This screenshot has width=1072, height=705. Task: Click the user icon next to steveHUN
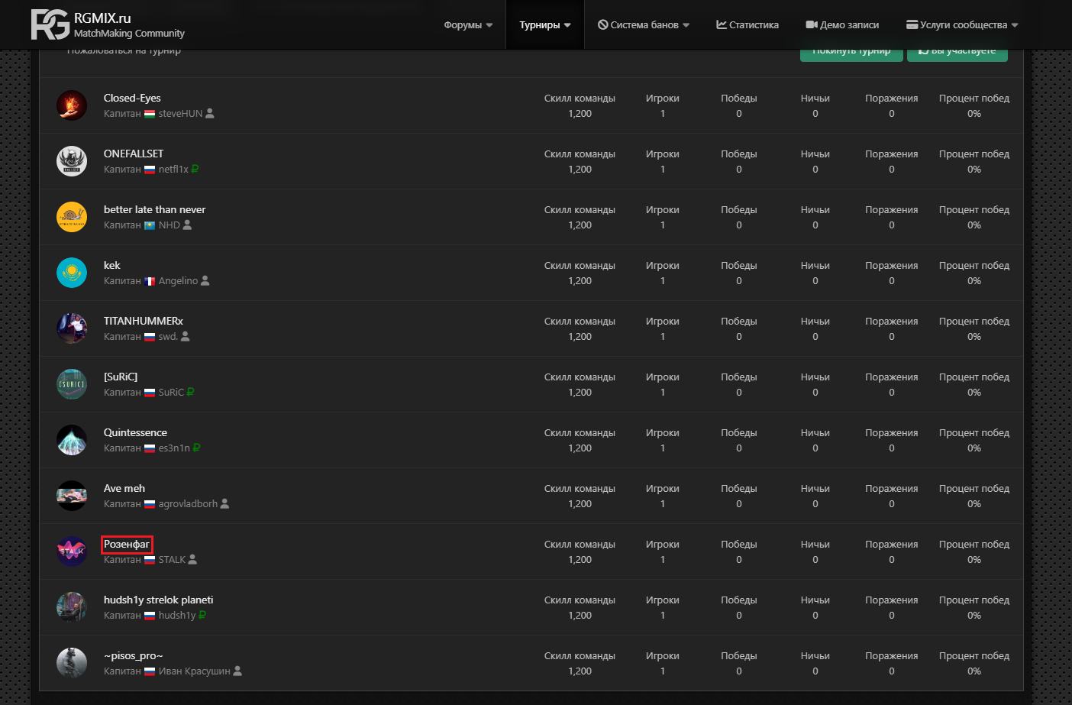[210, 113]
